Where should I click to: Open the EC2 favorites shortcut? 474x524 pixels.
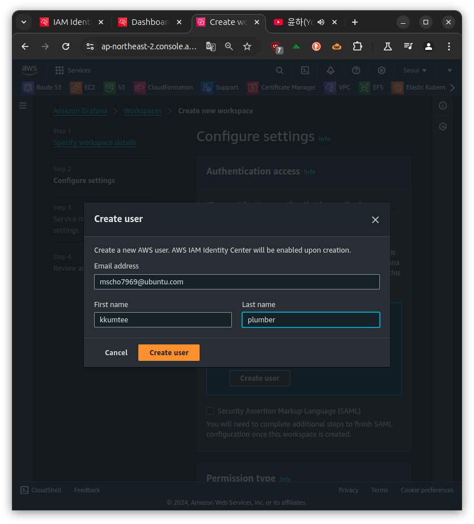(x=83, y=87)
